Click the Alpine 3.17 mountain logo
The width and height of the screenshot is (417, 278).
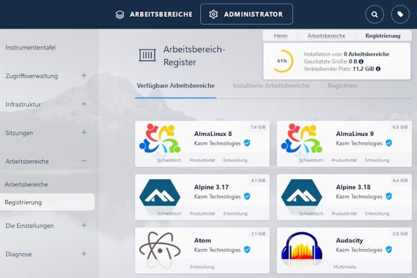pyautogui.click(x=160, y=193)
